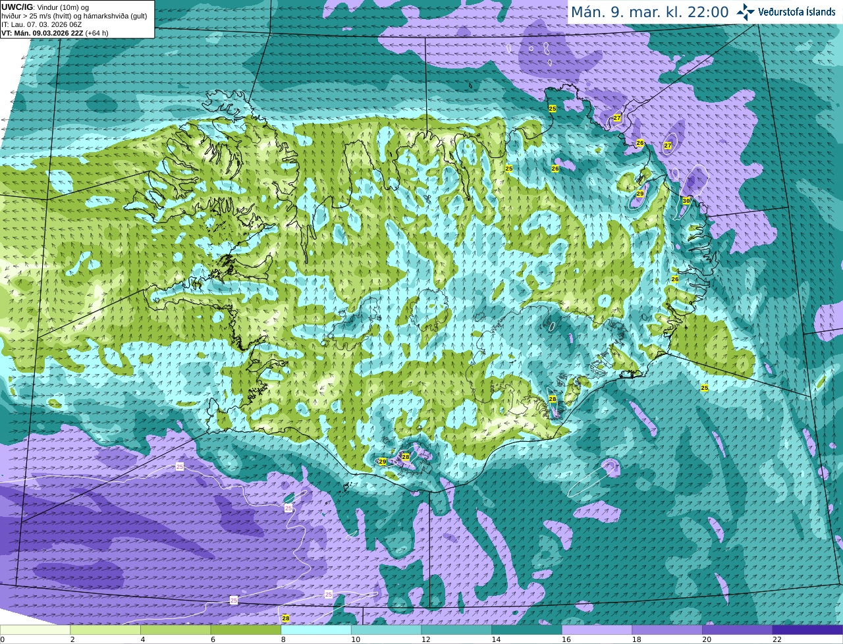Click the 'hámarkshviða (gult)' legend description line
Viewport: 843px width, 644px height.
(x=74, y=16)
